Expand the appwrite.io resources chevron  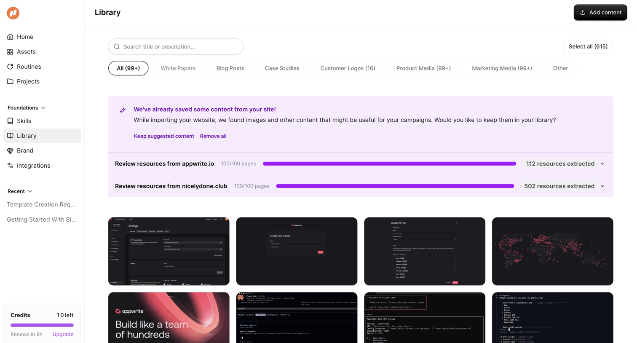pyautogui.click(x=602, y=164)
